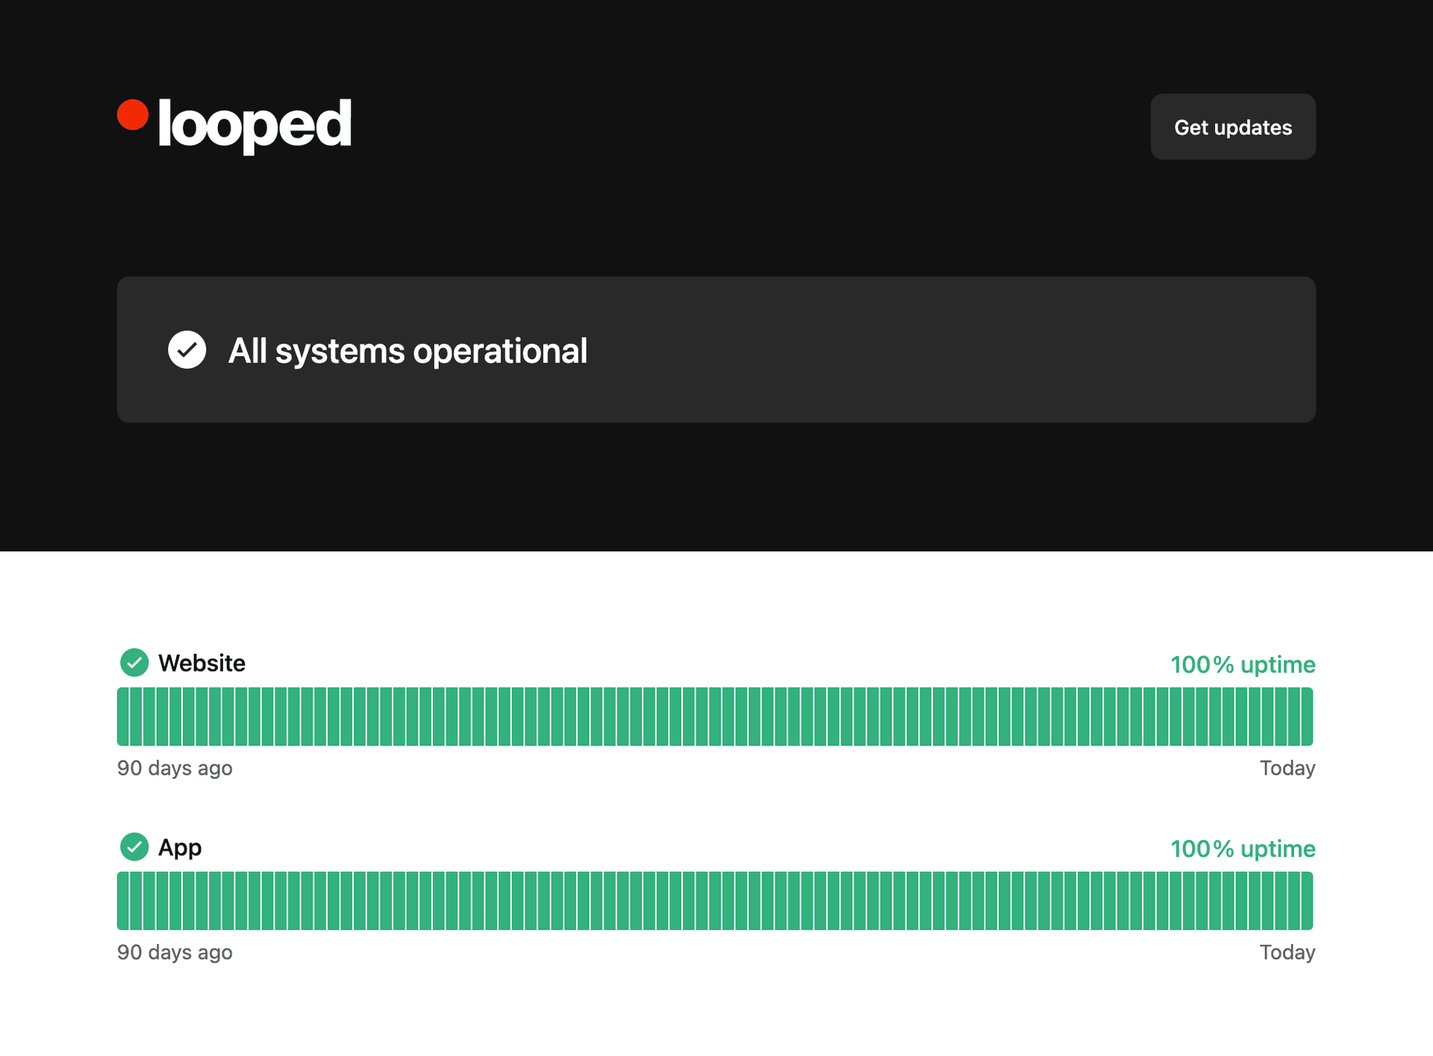Click "Today" label under Website chart
Image resolution: width=1433 pixels, height=1056 pixels.
click(x=1287, y=769)
